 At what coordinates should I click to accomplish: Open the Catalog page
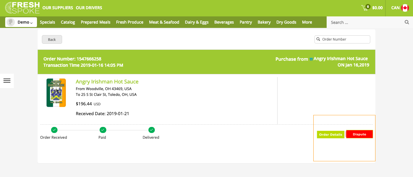coord(68,22)
